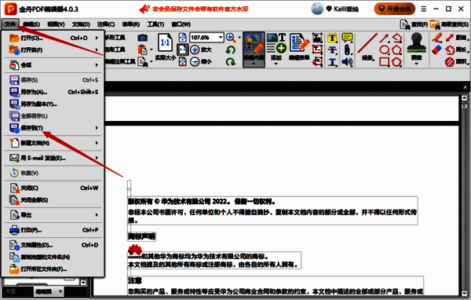Click the 1:1 actual size (实际大小) icon
471x300 pixels.
point(165,42)
